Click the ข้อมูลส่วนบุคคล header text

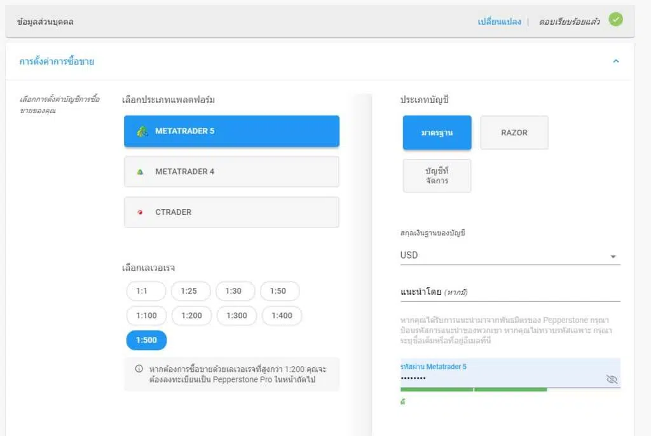pyautogui.click(x=45, y=22)
